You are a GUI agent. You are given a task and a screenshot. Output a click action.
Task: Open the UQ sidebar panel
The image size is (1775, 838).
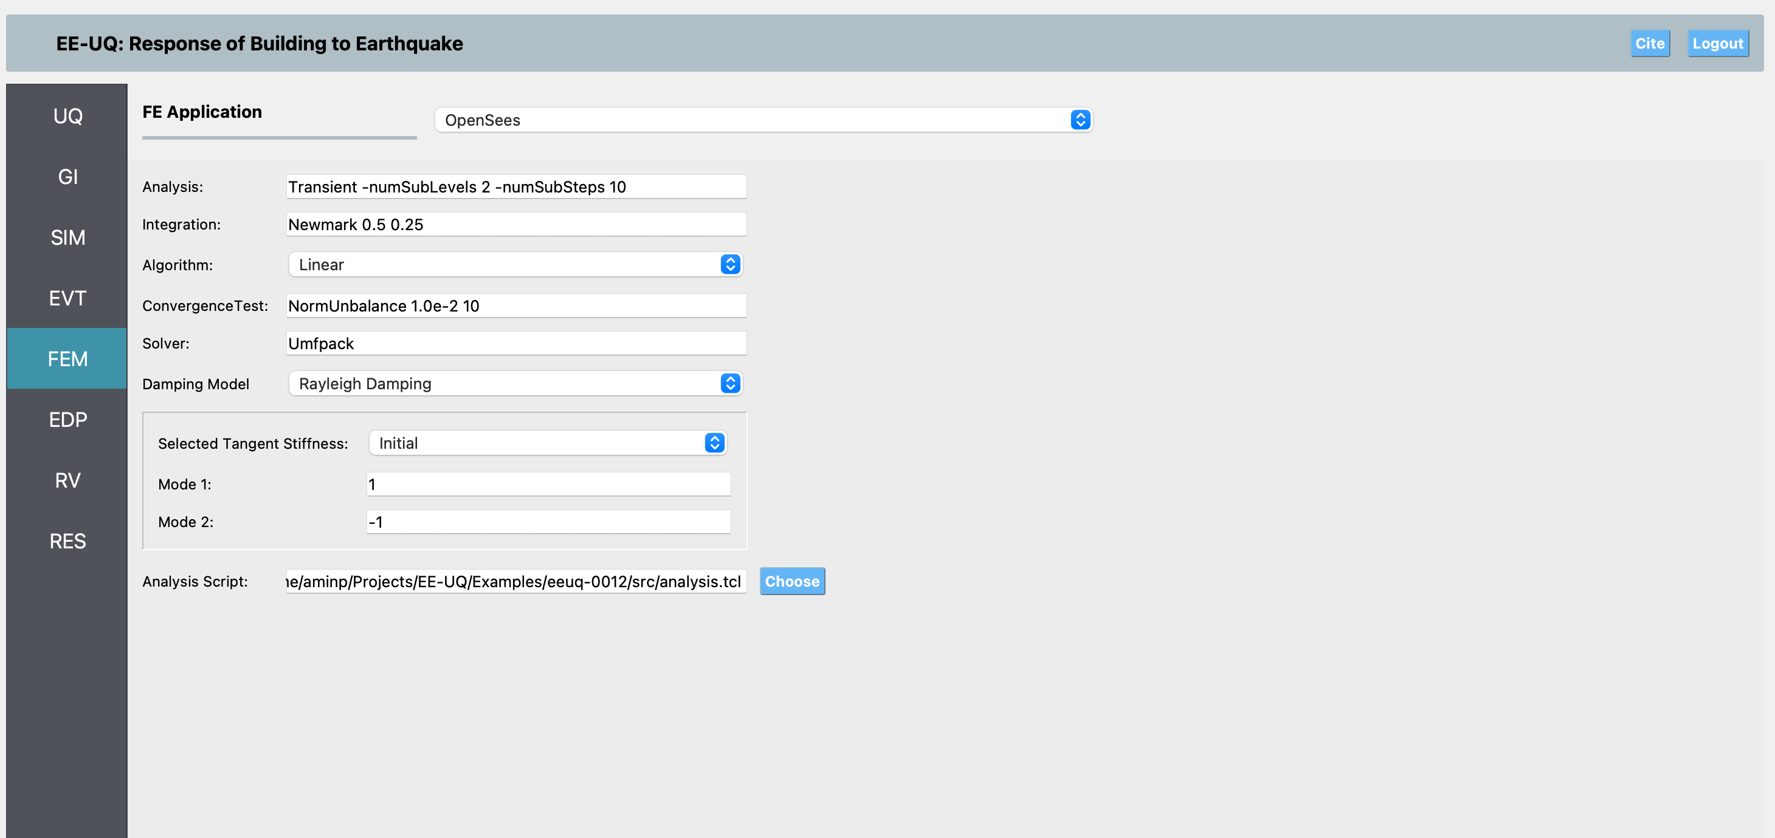pyautogui.click(x=67, y=116)
